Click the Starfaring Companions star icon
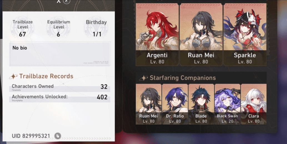Screen dimensions: 287x144 (144, 78)
